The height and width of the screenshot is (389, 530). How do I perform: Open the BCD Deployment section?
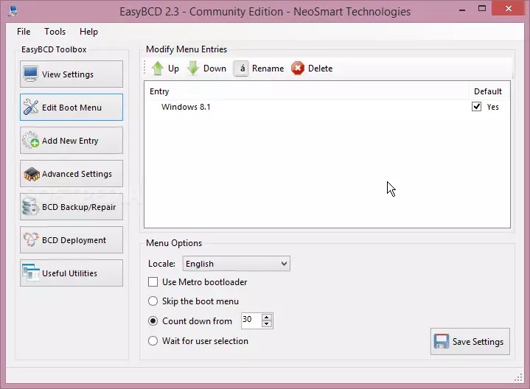click(72, 239)
